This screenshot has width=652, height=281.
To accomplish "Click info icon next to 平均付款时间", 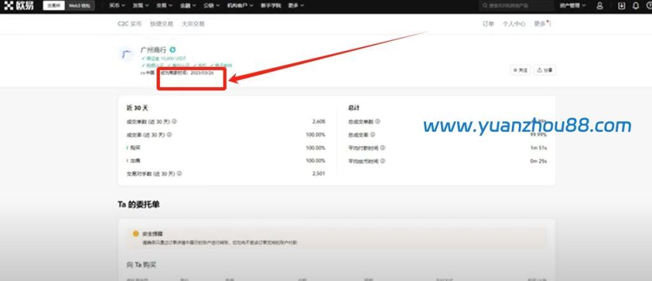I will click(x=383, y=148).
